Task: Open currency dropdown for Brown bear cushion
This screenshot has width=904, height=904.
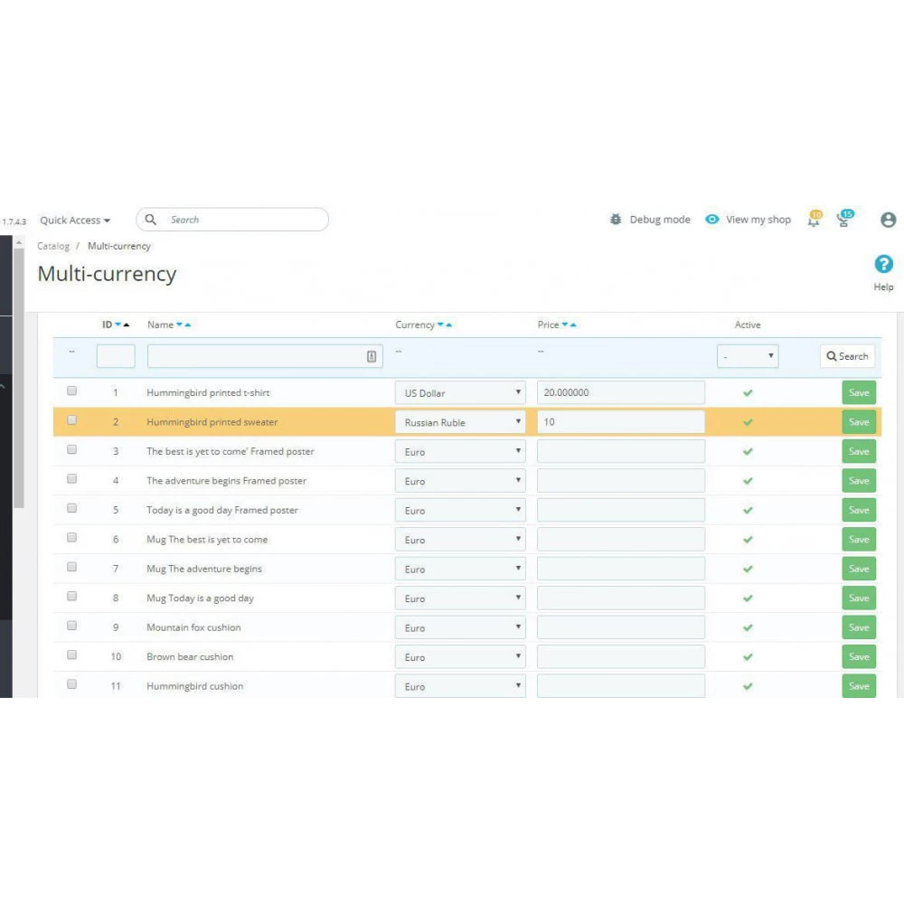Action: pos(460,656)
